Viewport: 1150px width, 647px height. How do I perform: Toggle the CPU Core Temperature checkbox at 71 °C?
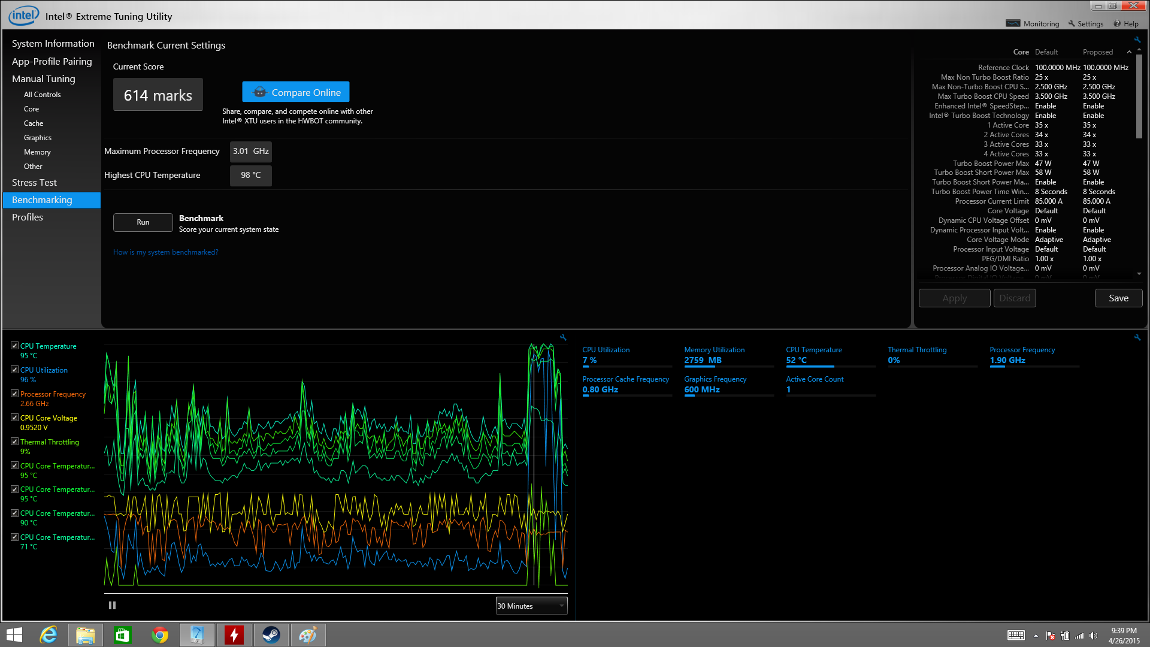[14, 537]
